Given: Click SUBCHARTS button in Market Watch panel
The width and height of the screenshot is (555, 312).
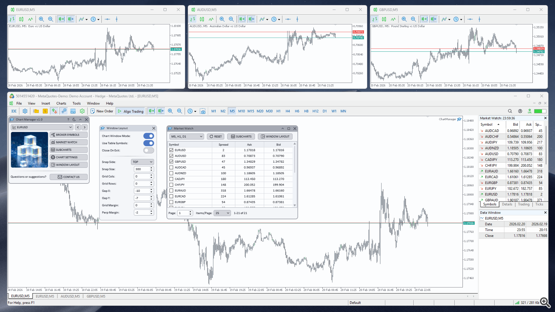Looking at the screenshot, I should coord(241,136).
